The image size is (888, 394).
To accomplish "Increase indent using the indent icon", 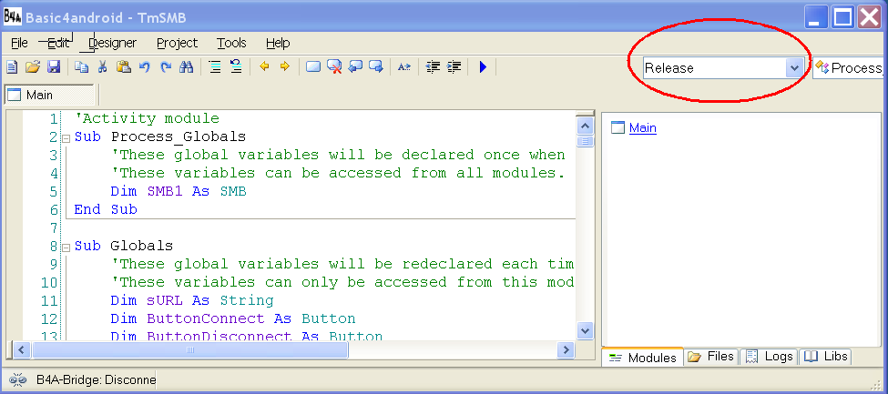I will point(454,67).
